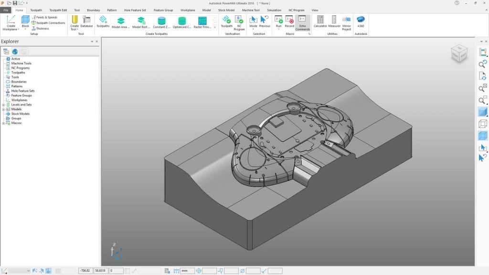
Task: Click the tree view icon in Explorer
Action: point(6,52)
